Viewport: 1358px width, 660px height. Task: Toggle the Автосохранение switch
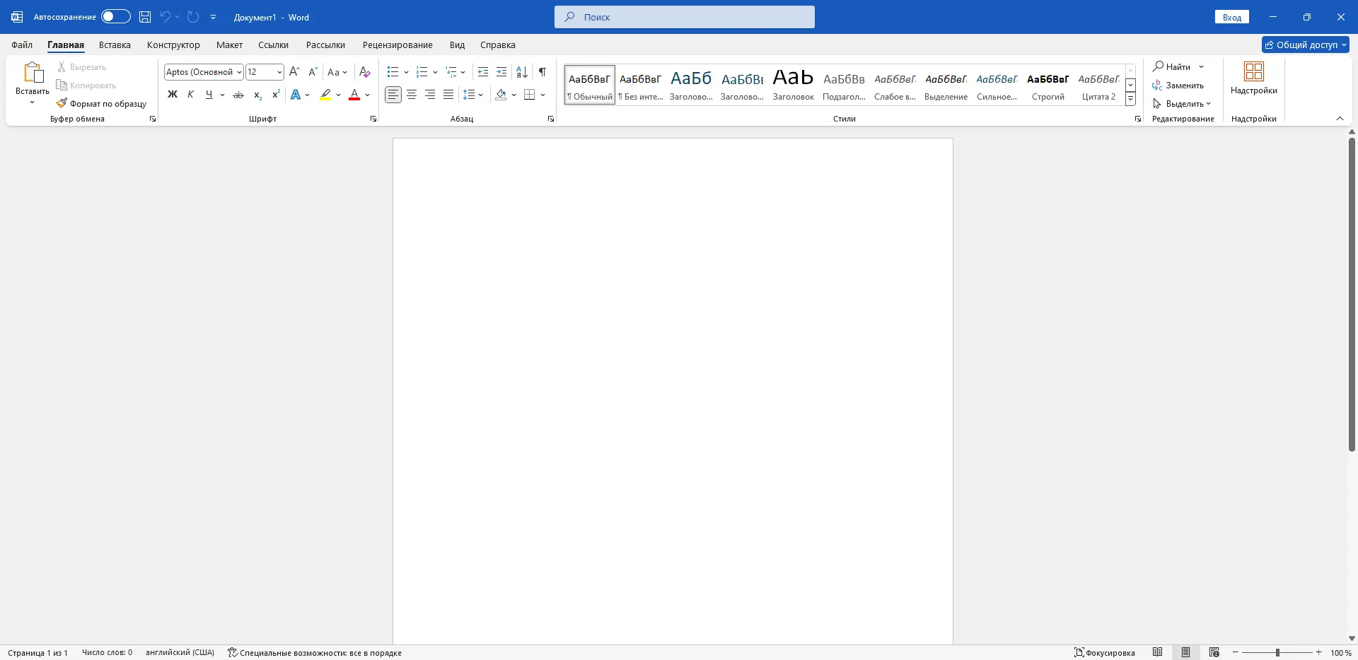pyautogui.click(x=115, y=17)
